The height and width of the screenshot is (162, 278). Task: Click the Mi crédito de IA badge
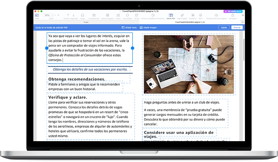[x=233, y=11]
